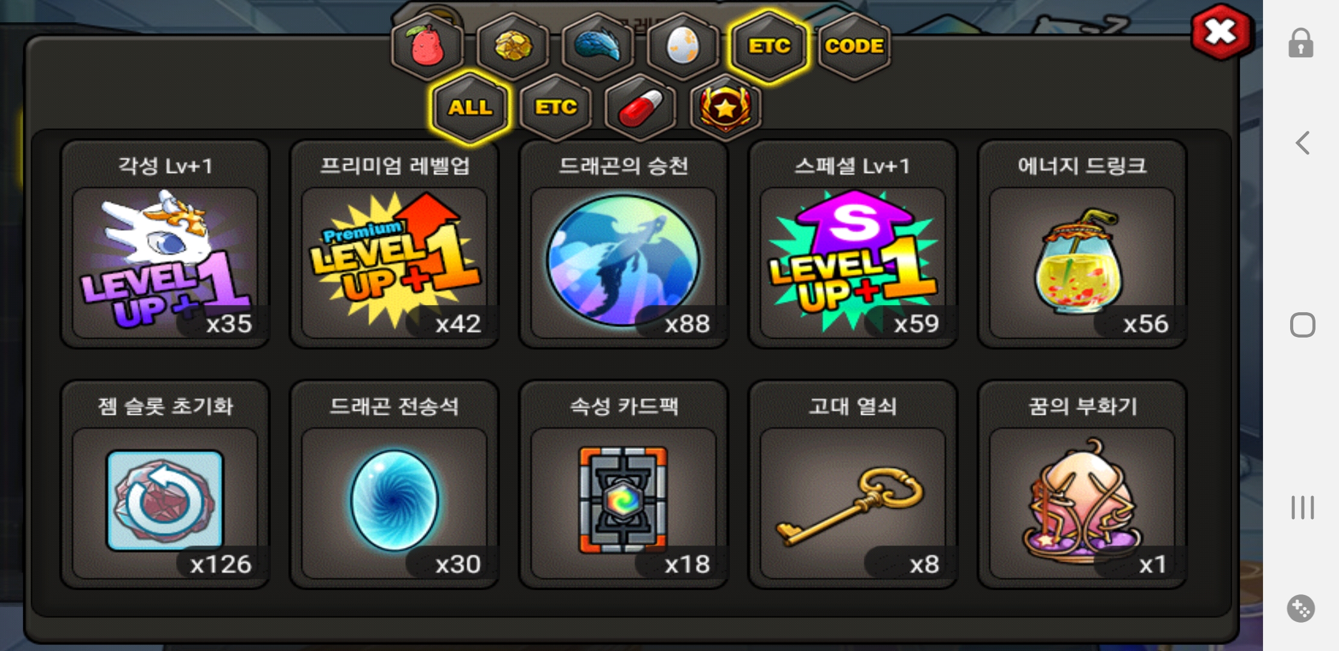Open the fruit food category tab
Image resolution: width=1339 pixels, height=651 pixels.
[427, 47]
